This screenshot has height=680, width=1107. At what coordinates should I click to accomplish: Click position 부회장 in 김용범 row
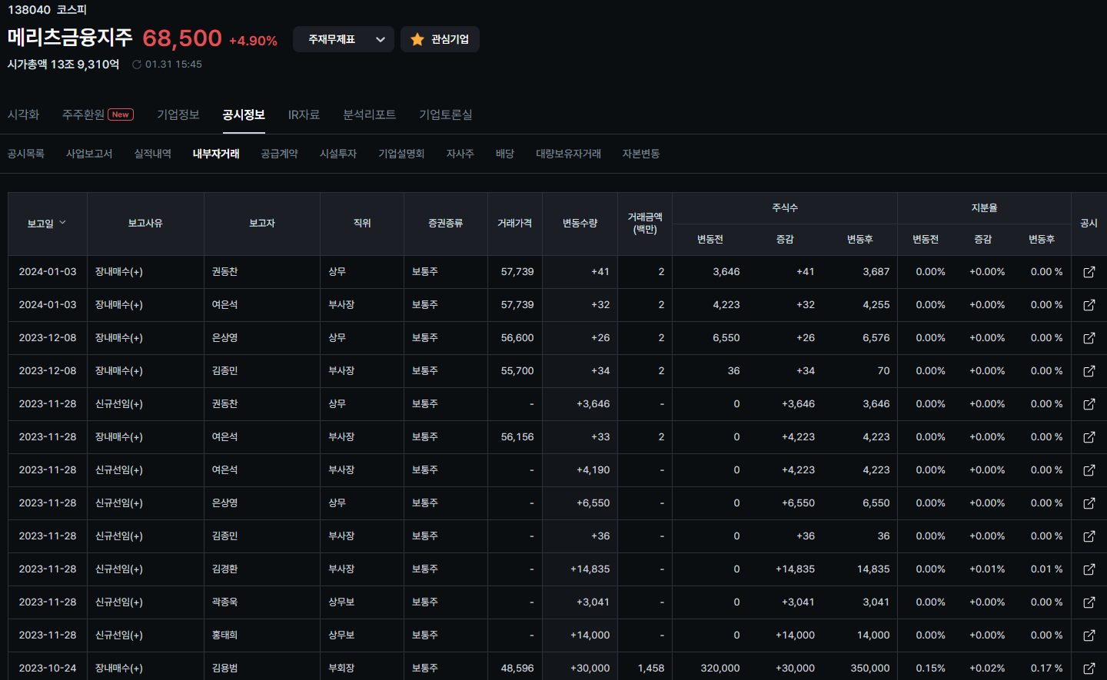point(341,668)
